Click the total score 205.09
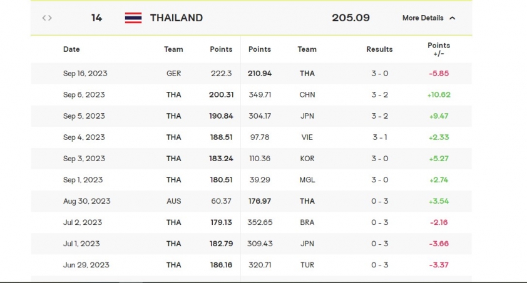This screenshot has width=527, height=283. [351, 17]
